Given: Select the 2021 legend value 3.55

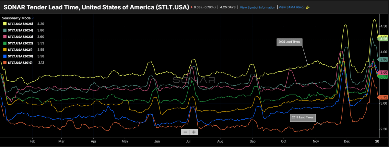Looking at the screenshot, I should 41,50.
